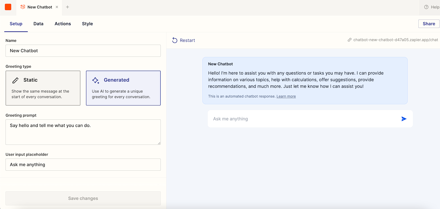
Task: Open a new tab with the plus icon
Action: (x=67, y=7)
